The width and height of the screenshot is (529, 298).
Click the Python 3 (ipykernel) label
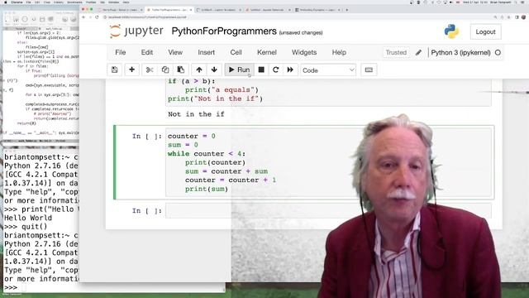point(461,52)
